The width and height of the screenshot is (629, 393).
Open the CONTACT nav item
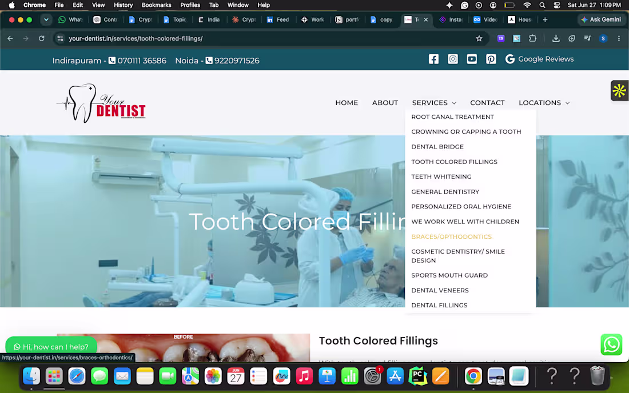click(487, 103)
